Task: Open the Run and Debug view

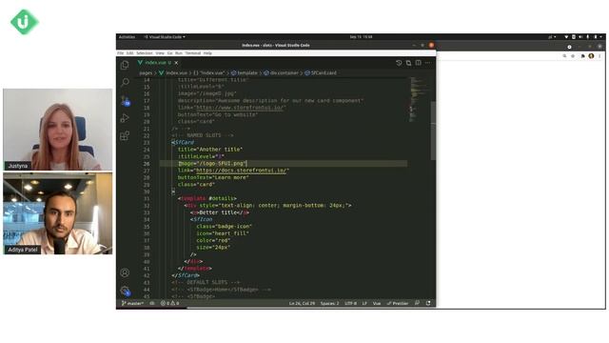Action: (x=125, y=118)
